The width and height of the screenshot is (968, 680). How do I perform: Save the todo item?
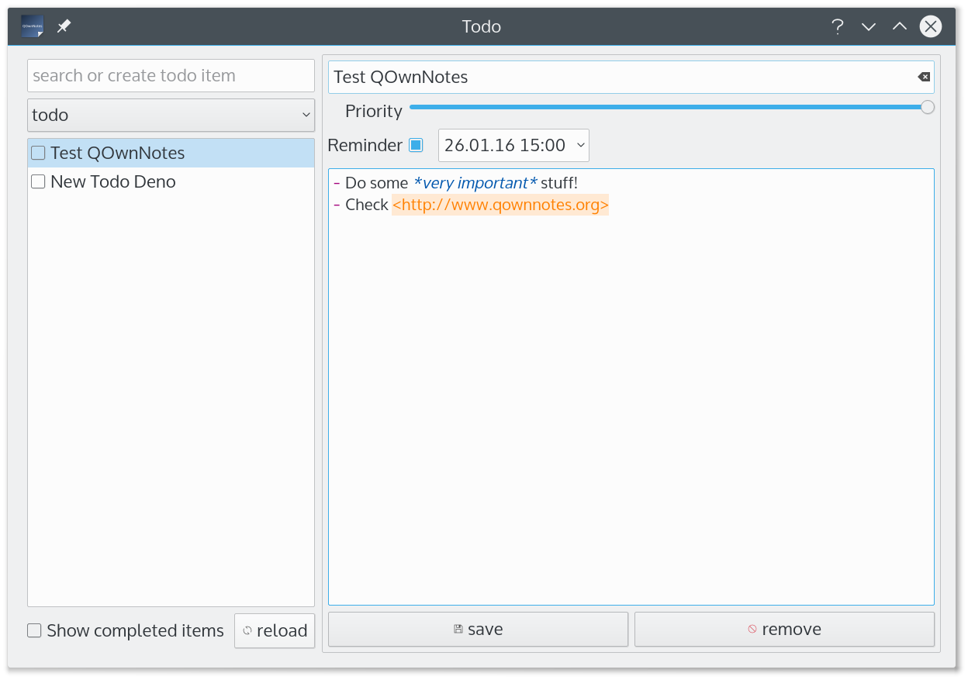(478, 629)
